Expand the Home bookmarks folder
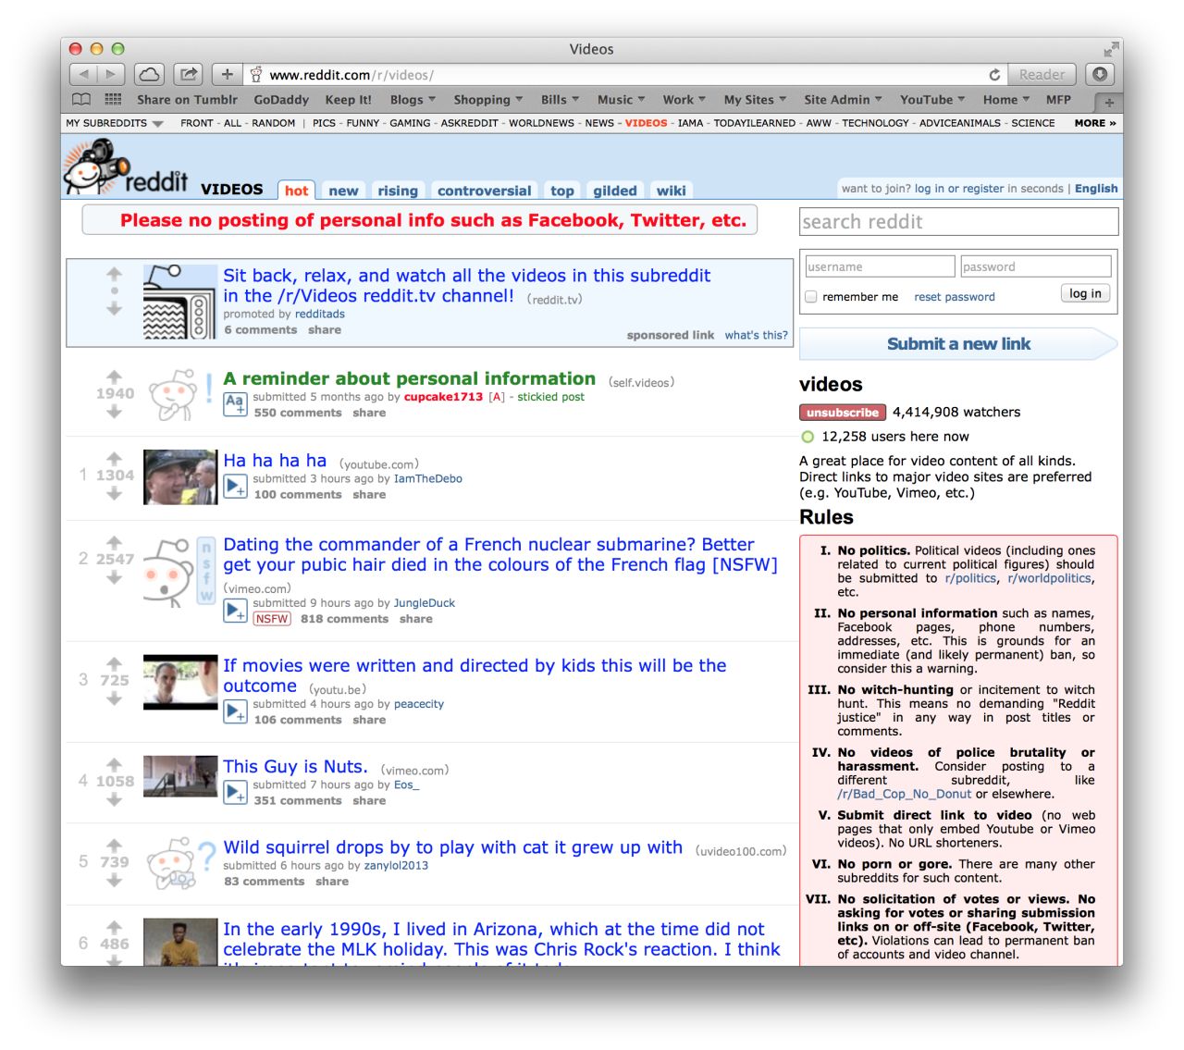Viewport: 1184px width, 1050px height. [x=1006, y=100]
